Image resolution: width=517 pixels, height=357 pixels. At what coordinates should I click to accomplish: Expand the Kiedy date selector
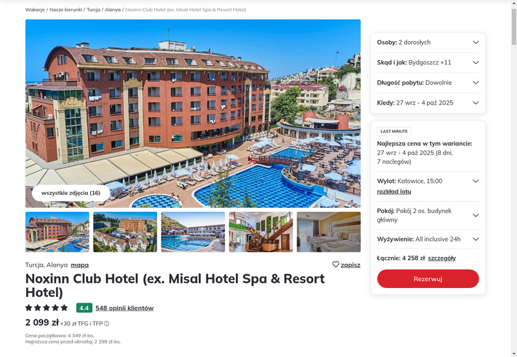pyautogui.click(x=428, y=103)
